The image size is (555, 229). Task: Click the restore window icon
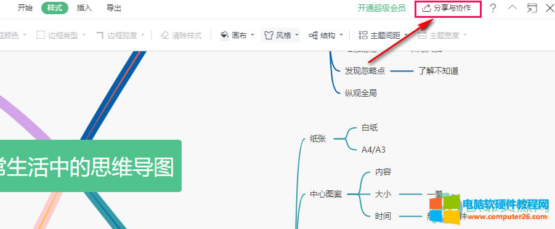coord(532,8)
